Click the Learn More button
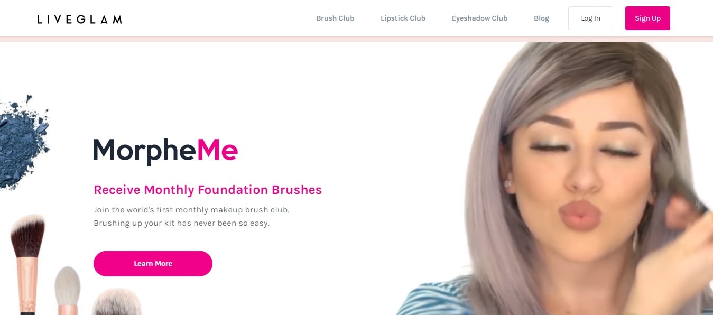 pyautogui.click(x=153, y=263)
